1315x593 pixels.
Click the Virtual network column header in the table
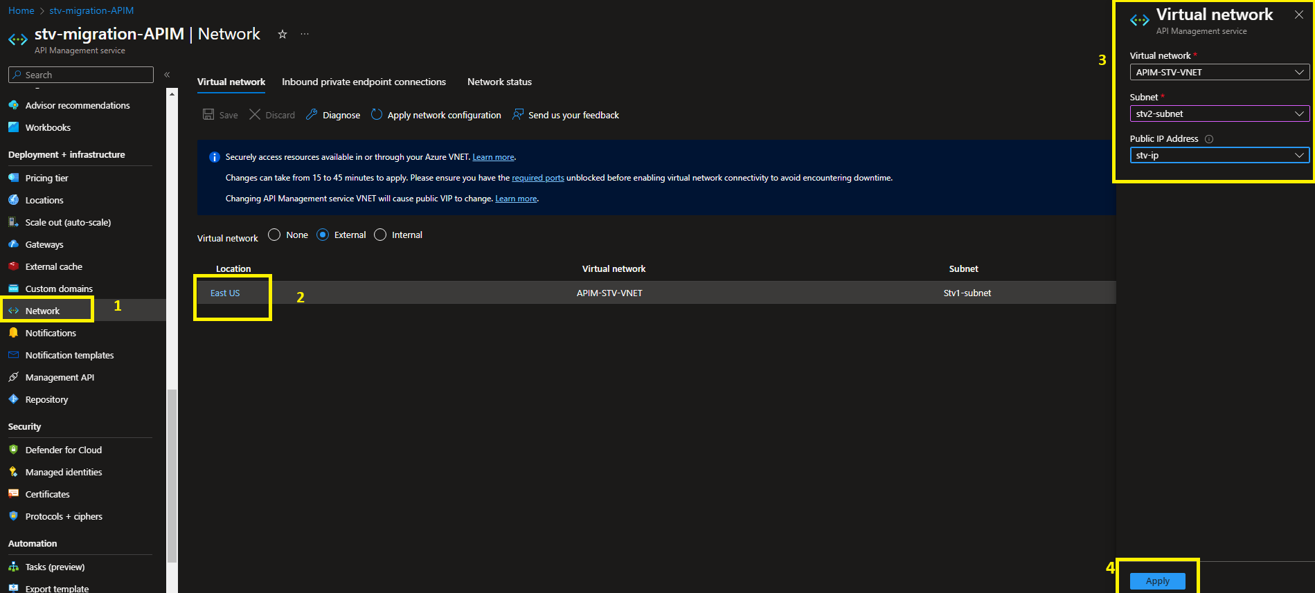pyautogui.click(x=614, y=268)
